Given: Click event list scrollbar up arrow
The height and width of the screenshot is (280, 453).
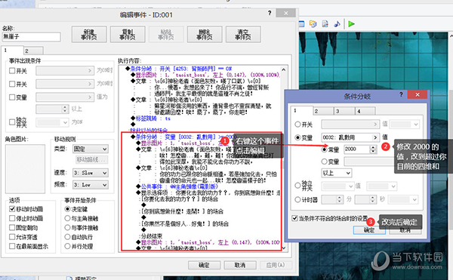Looking at the screenshot, I should 283,69.
